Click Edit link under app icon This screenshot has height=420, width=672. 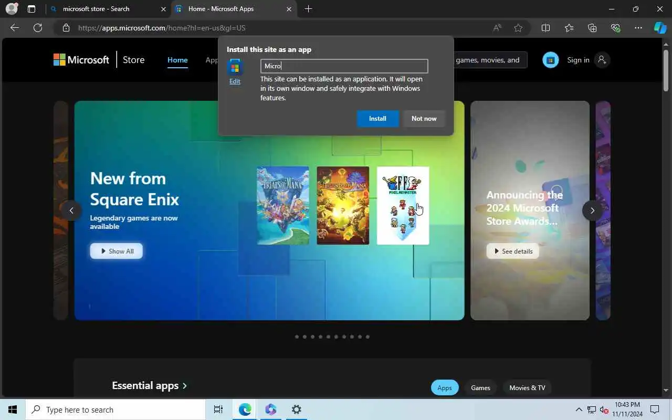tap(235, 81)
